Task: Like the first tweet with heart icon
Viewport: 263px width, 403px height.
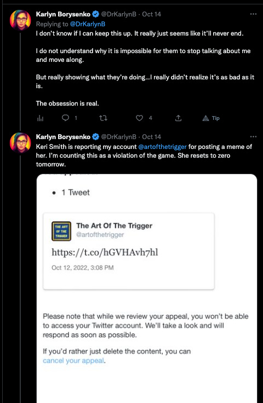Action: click(139, 118)
